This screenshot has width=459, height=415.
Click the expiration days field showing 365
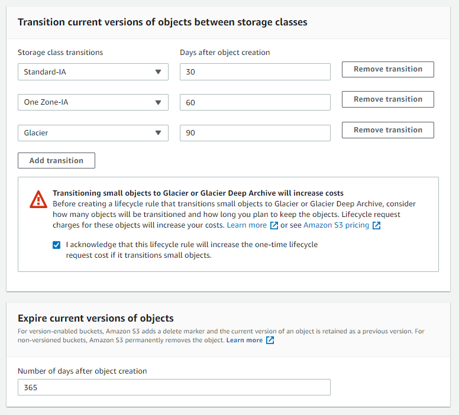tap(174, 387)
